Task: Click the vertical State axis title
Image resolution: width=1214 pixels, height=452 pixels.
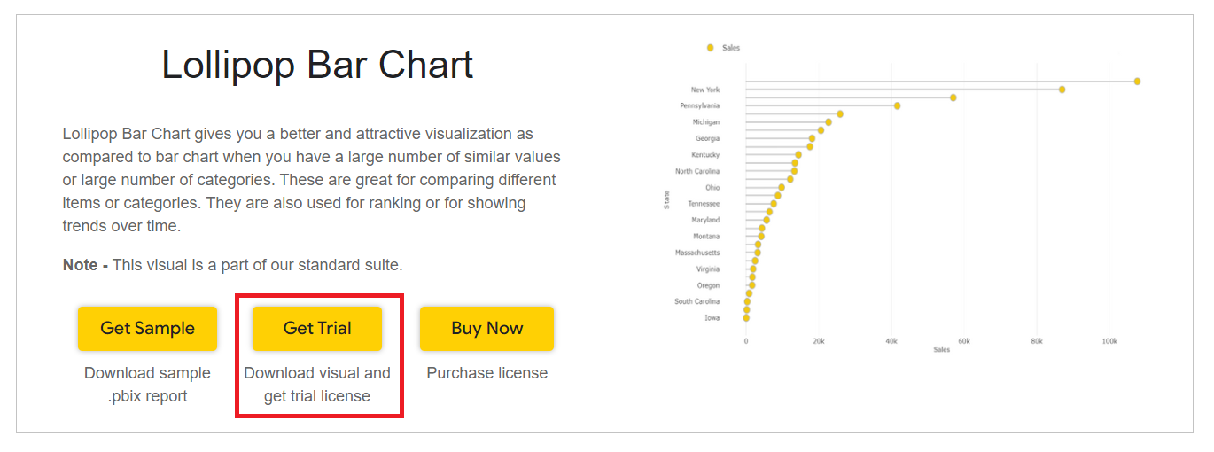Action: (x=666, y=199)
